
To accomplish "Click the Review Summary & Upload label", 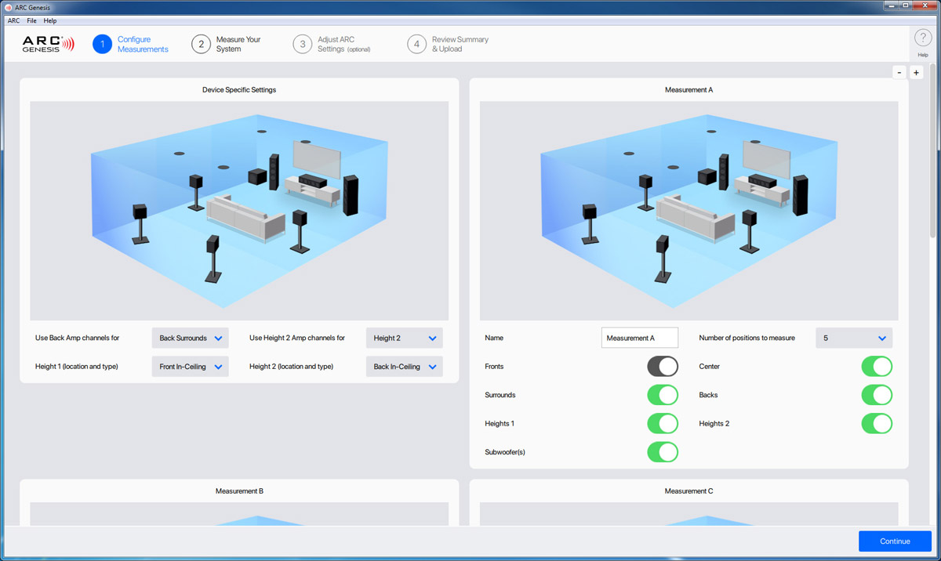I will coord(460,44).
